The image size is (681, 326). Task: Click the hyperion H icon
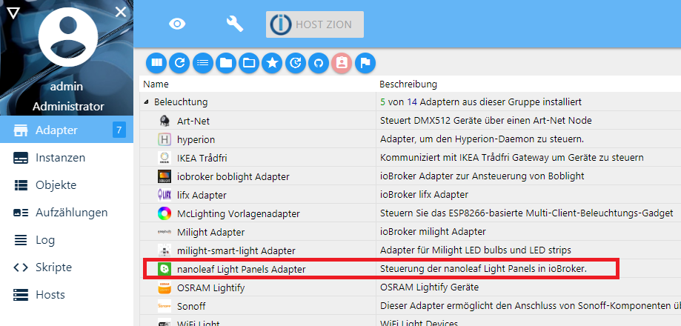(x=165, y=139)
